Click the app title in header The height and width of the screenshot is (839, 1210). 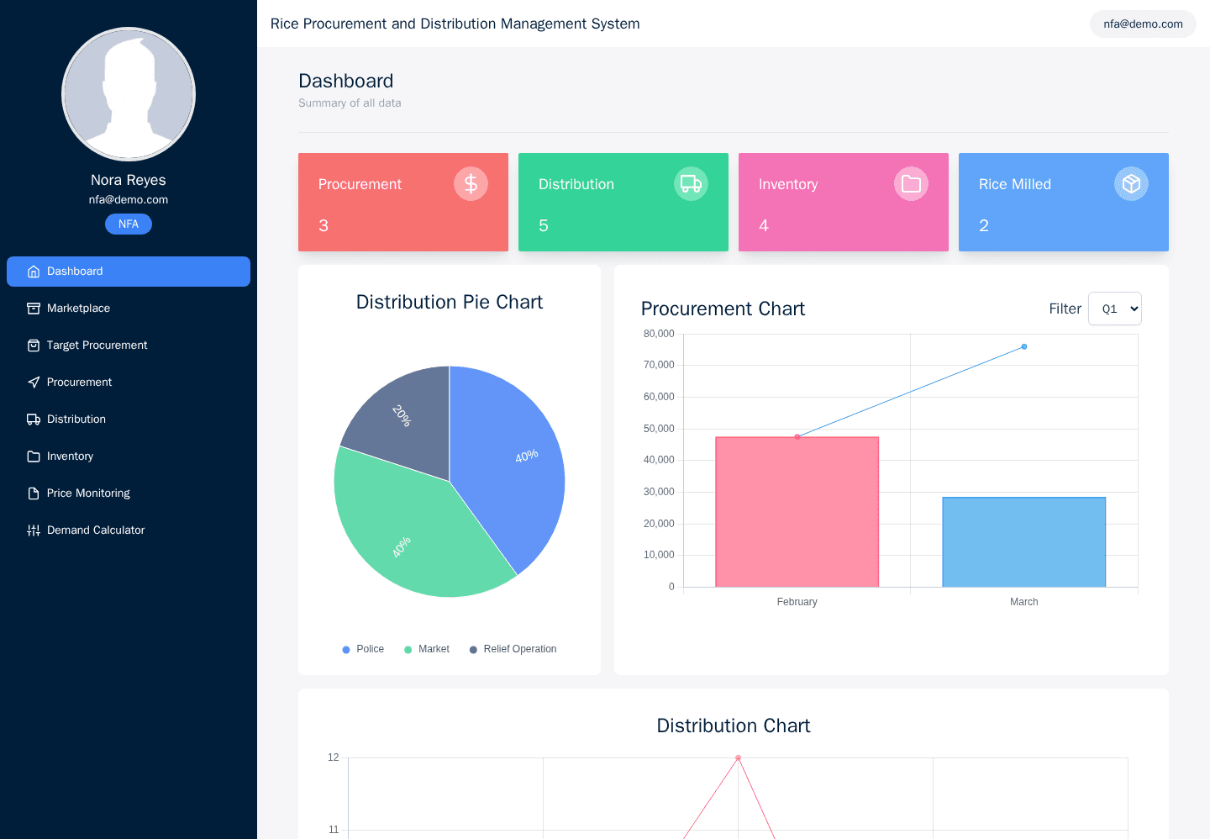455,24
